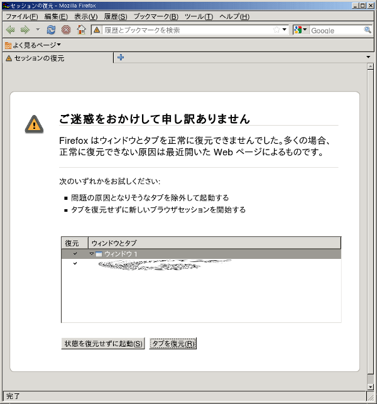The width and height of the screenshot is (377, 404).
Task: Open the ブックマーク(B) menu
Action: coord(156,17)
